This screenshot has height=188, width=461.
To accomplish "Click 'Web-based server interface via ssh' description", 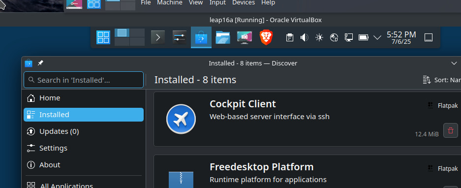I will [x=269, y=117].
